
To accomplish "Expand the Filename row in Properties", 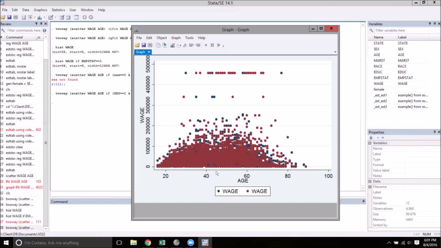I will point(370,187).
